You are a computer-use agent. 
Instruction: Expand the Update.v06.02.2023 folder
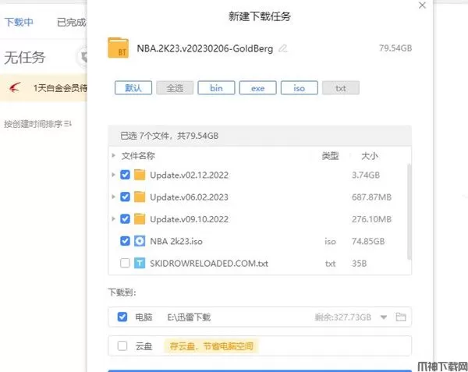click(113, 197)
